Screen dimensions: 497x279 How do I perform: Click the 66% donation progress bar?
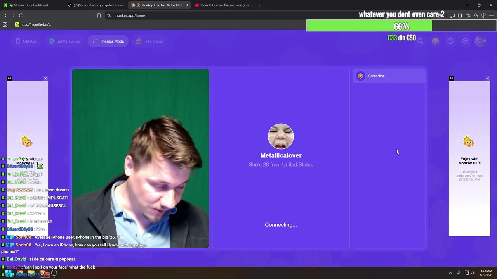pos(401,26)
